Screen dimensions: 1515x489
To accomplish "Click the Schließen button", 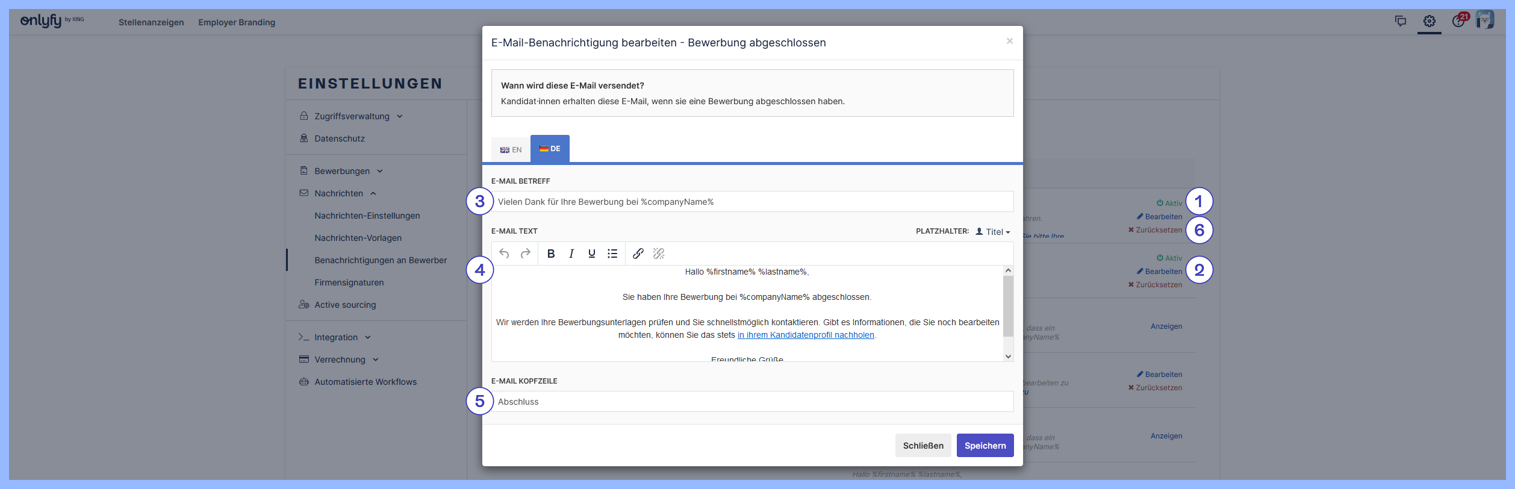I will (x=922, y=446).
